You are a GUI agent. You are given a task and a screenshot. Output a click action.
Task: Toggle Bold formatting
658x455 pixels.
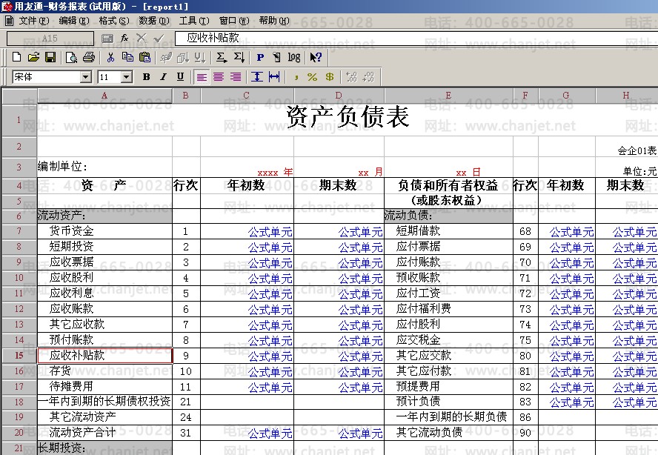pyautogui.click(x=146, y=77)
